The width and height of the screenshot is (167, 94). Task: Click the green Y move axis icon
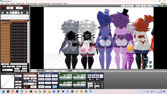146,66
